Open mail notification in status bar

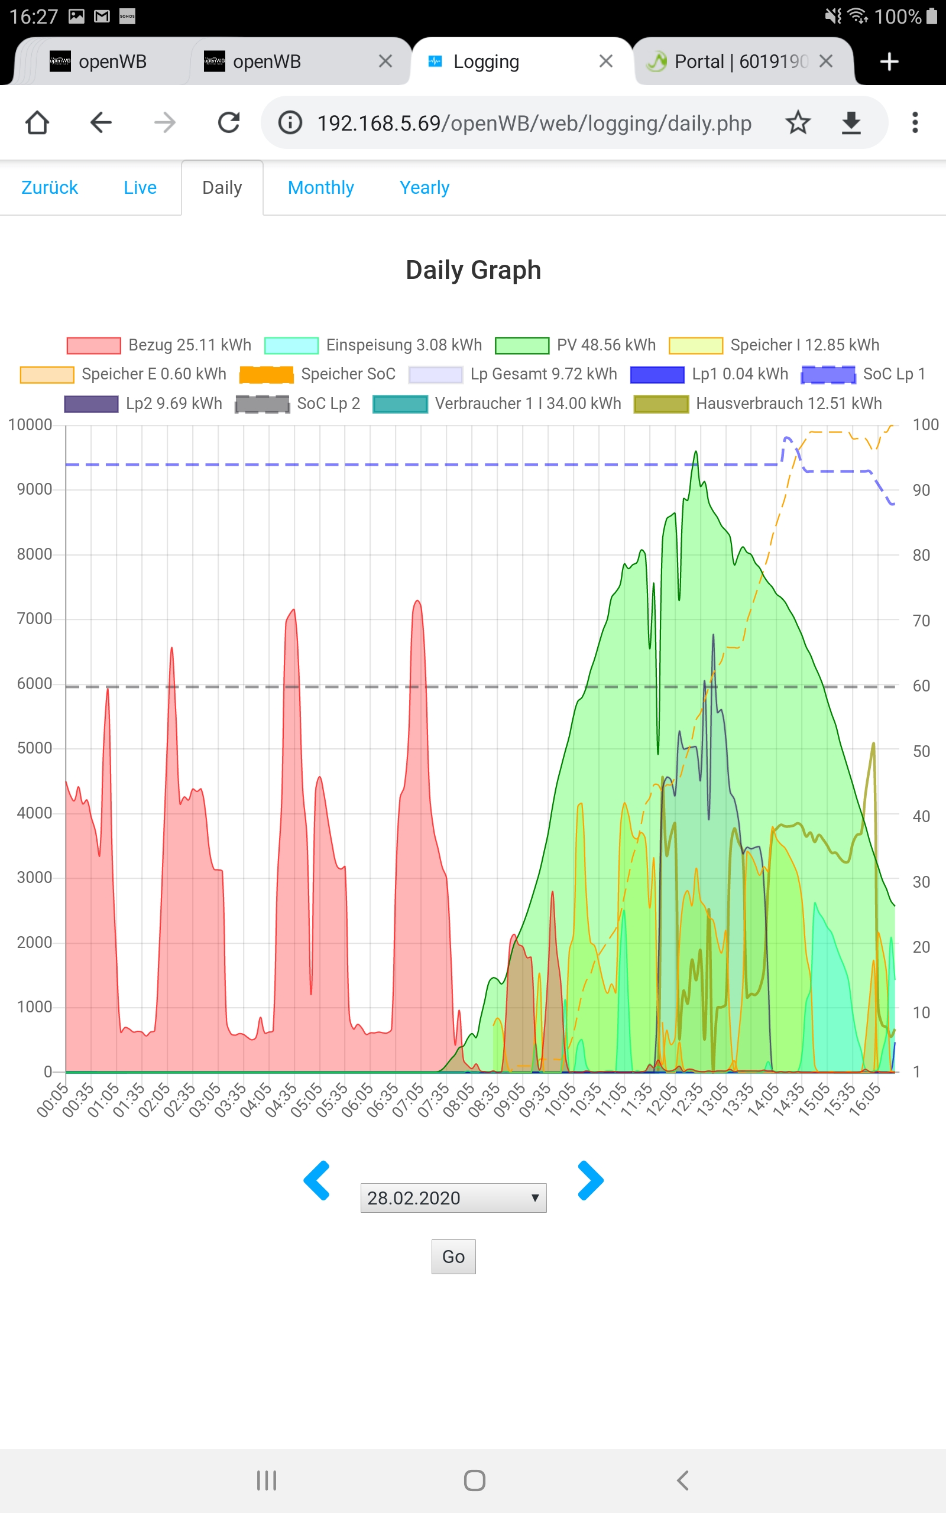[x=101, y=17]
